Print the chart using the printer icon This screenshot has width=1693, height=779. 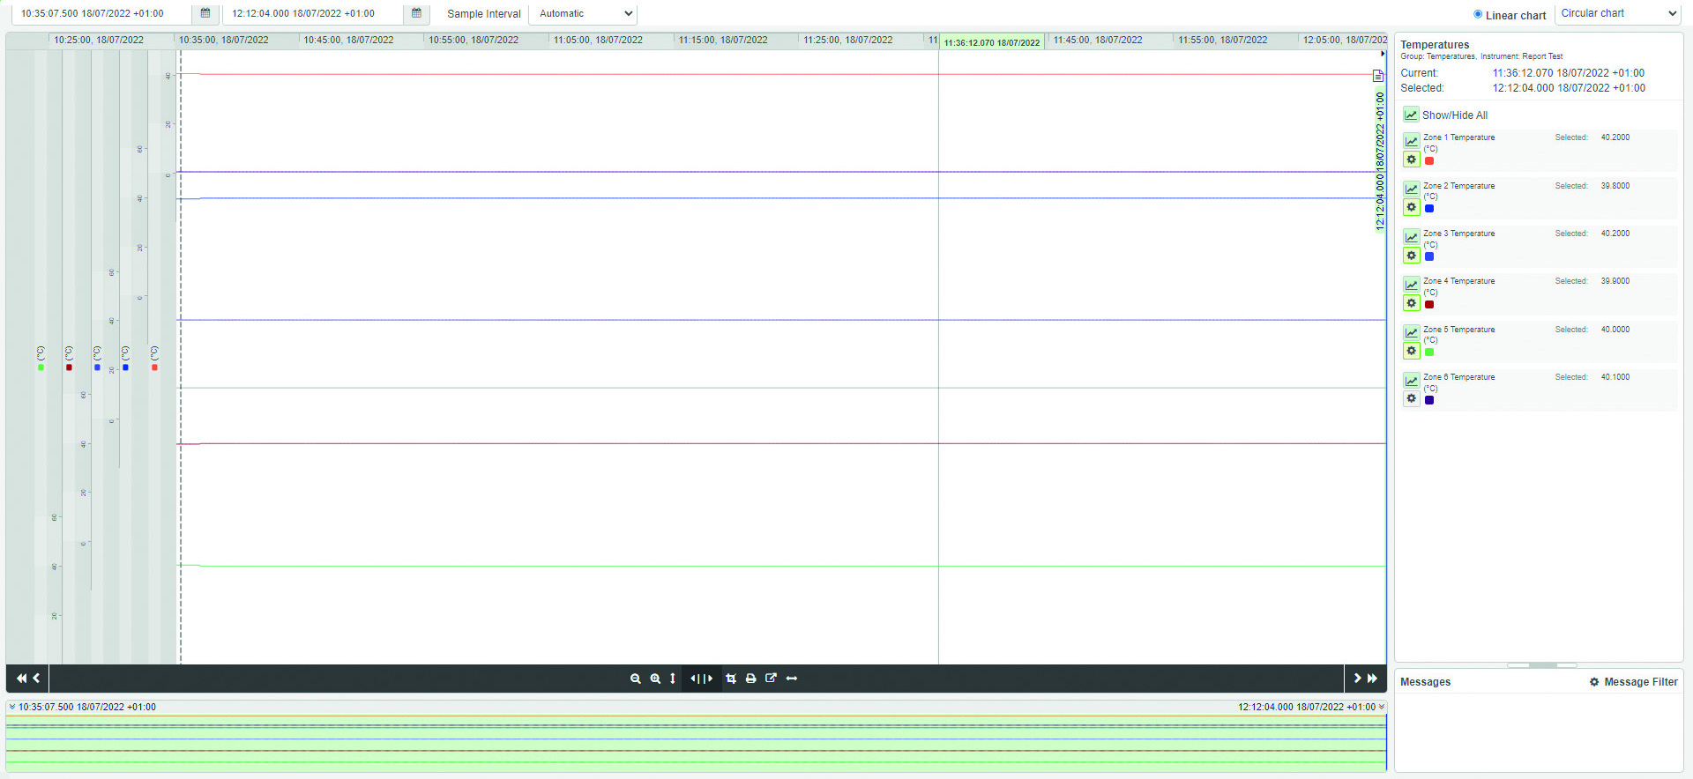[751, 679]
